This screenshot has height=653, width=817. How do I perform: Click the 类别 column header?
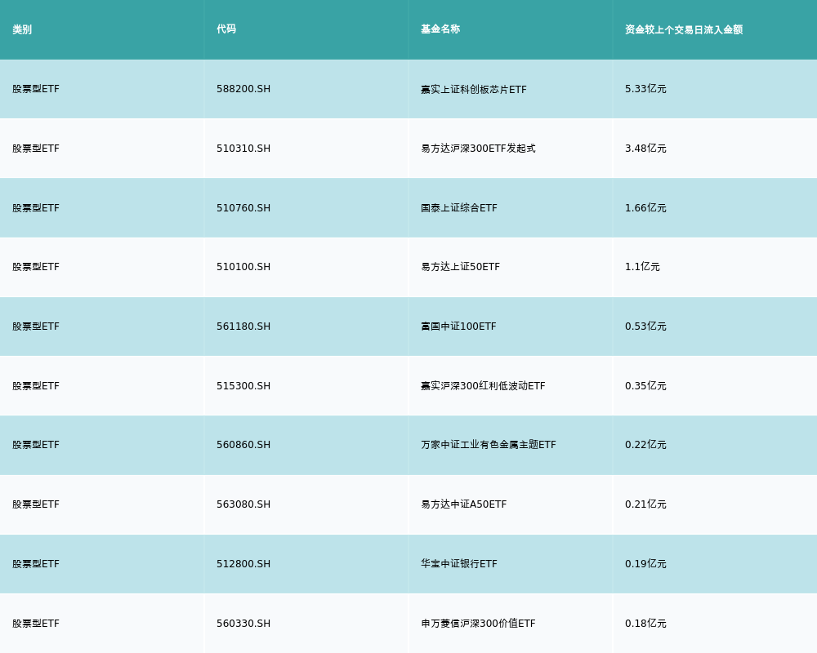point(22,29)
